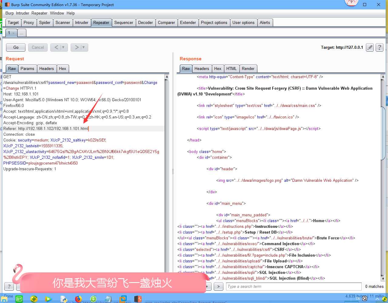Click the PHPSESSID cookie value

click(53, 163)
